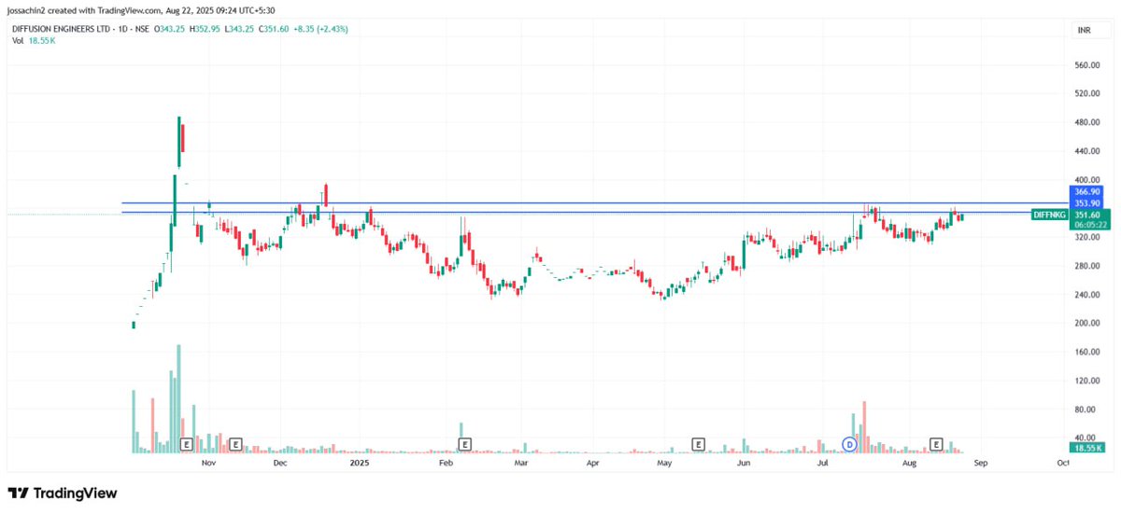Click the high value H352.95
Screen dimensions: 1121x514
(x=206, y=30)
